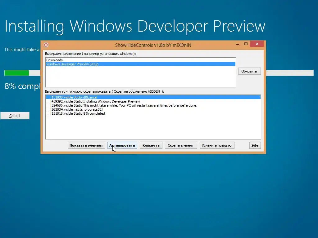Viewport: 318px width, 238px height.
Task: Click the Изменить позицию button
Action: 216,145
